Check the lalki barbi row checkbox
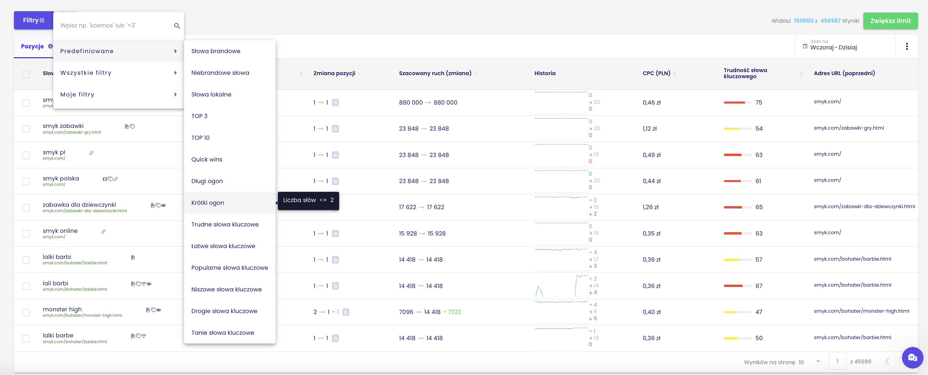928x375 pixels. coord(26,260)
